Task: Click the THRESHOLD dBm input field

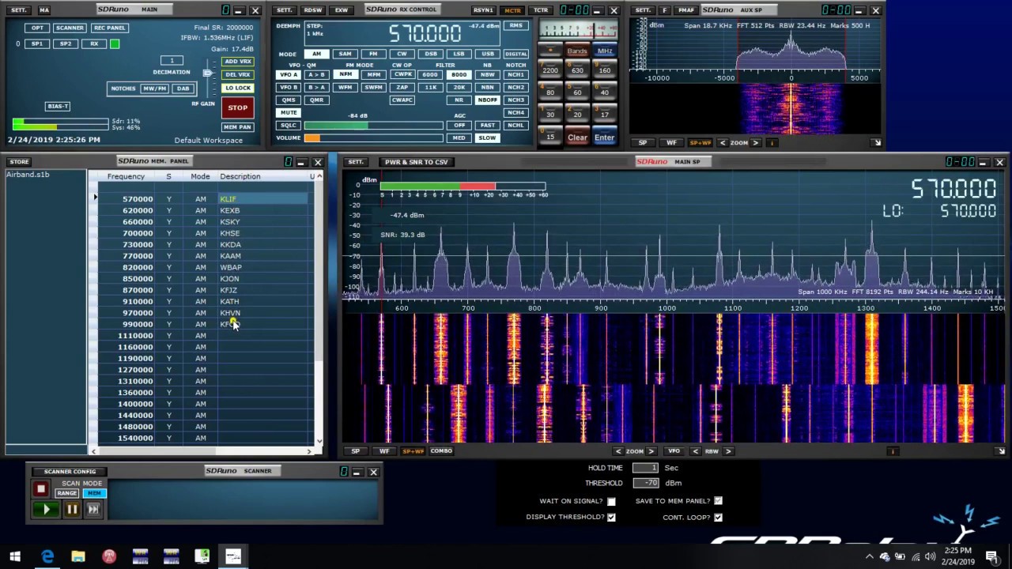Action: [x=645, y=483]
